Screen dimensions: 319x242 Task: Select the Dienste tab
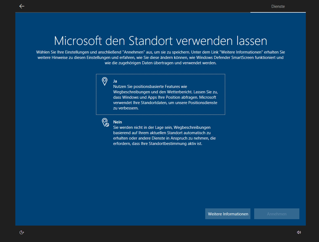point(278,6)
